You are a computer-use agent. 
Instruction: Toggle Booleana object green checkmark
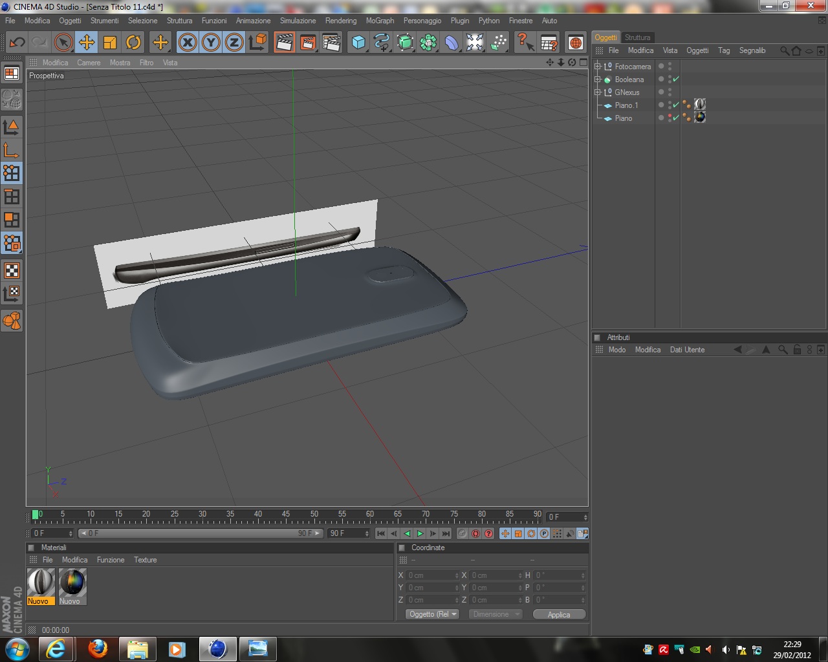click(676, 79)
